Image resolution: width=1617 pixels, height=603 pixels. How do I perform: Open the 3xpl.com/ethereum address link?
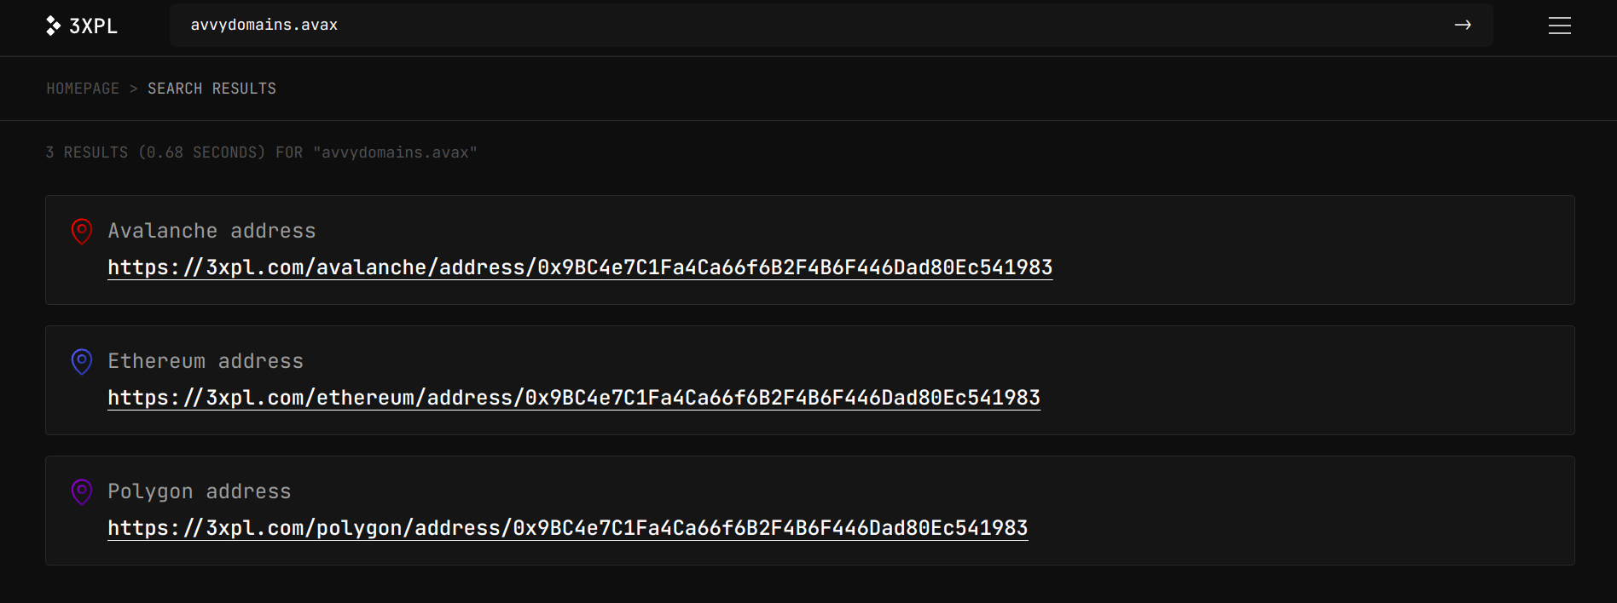point(574,398)
